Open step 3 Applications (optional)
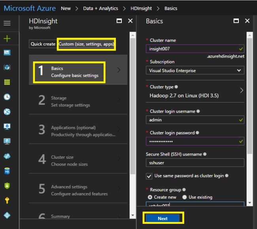Image resolution: width=257 pixels, height=229 pixels. coord(78,129)
